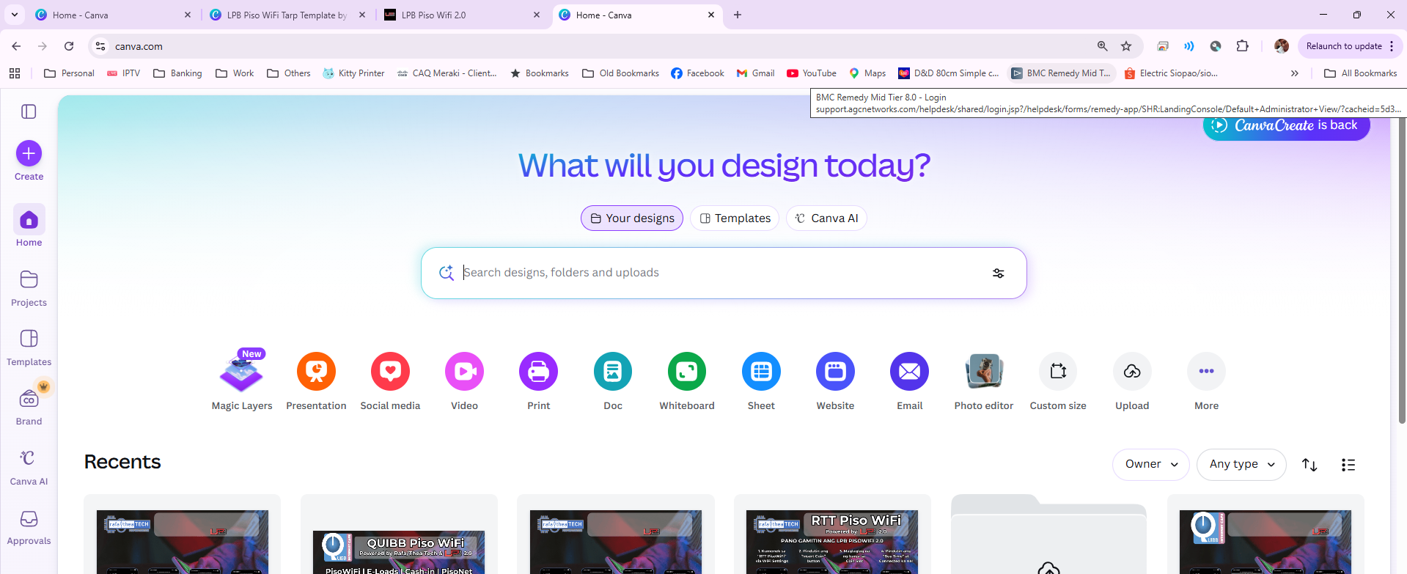Toggle the sidebar panel icon at top left

click(x=29, y=111)
